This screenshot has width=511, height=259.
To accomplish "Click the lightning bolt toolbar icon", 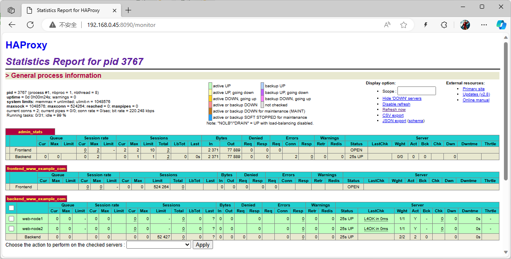I will tap(425, 25).
